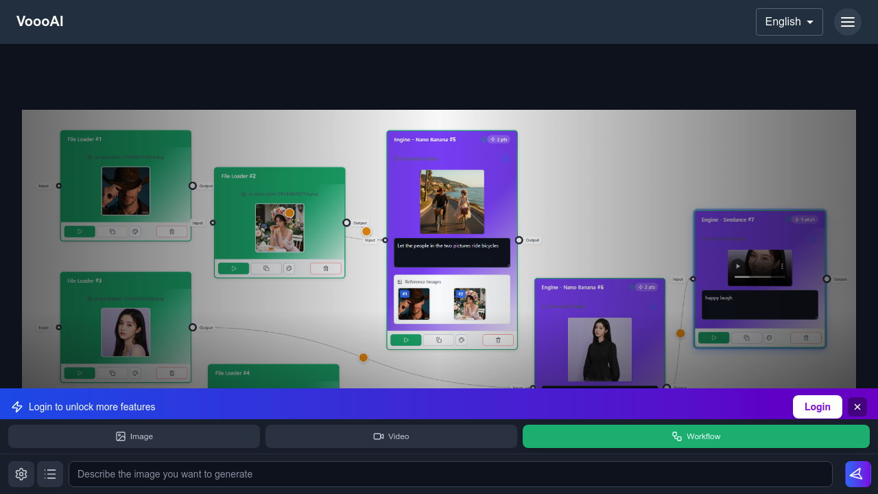Image resolution: width=878 pixels, height=494 pixels.
Task: Switch to the Image tab
Action: tap(134, 436)
